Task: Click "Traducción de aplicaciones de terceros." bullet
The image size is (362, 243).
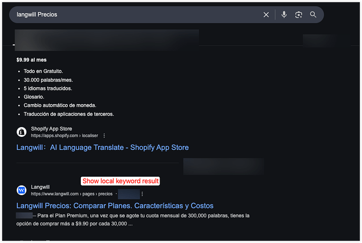Action: tap(69, 114)
